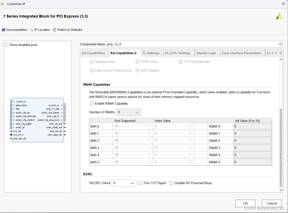Image resolution: width=288 pixels, height=213 pixels.
Task: Toggle Disable RX Poisoned Resp checkbox
Action: 171,183
